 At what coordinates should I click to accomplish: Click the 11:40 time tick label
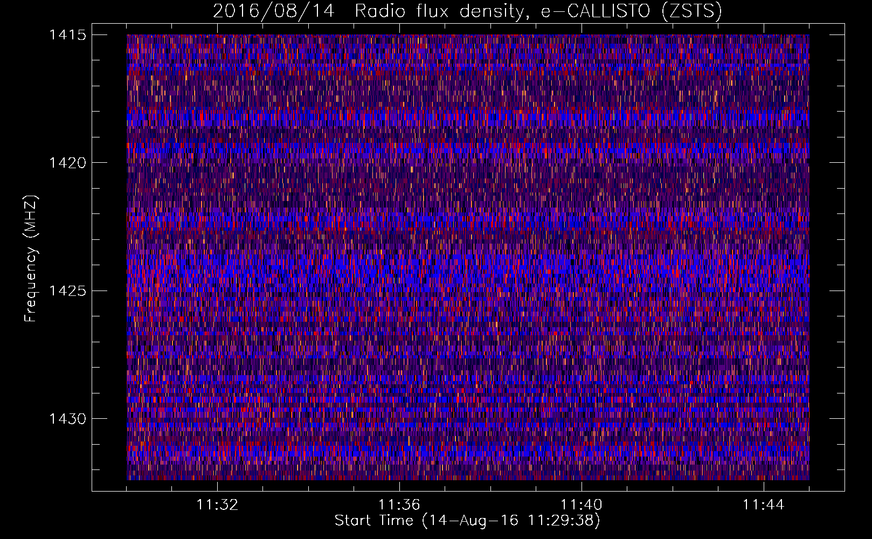[x=582, y=505]
